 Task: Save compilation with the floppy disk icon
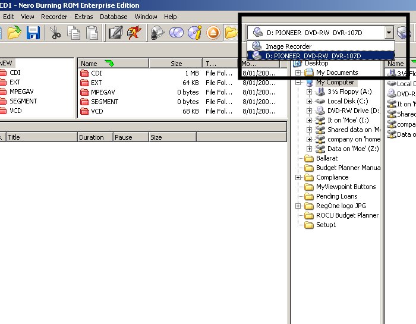coord(33,33)
